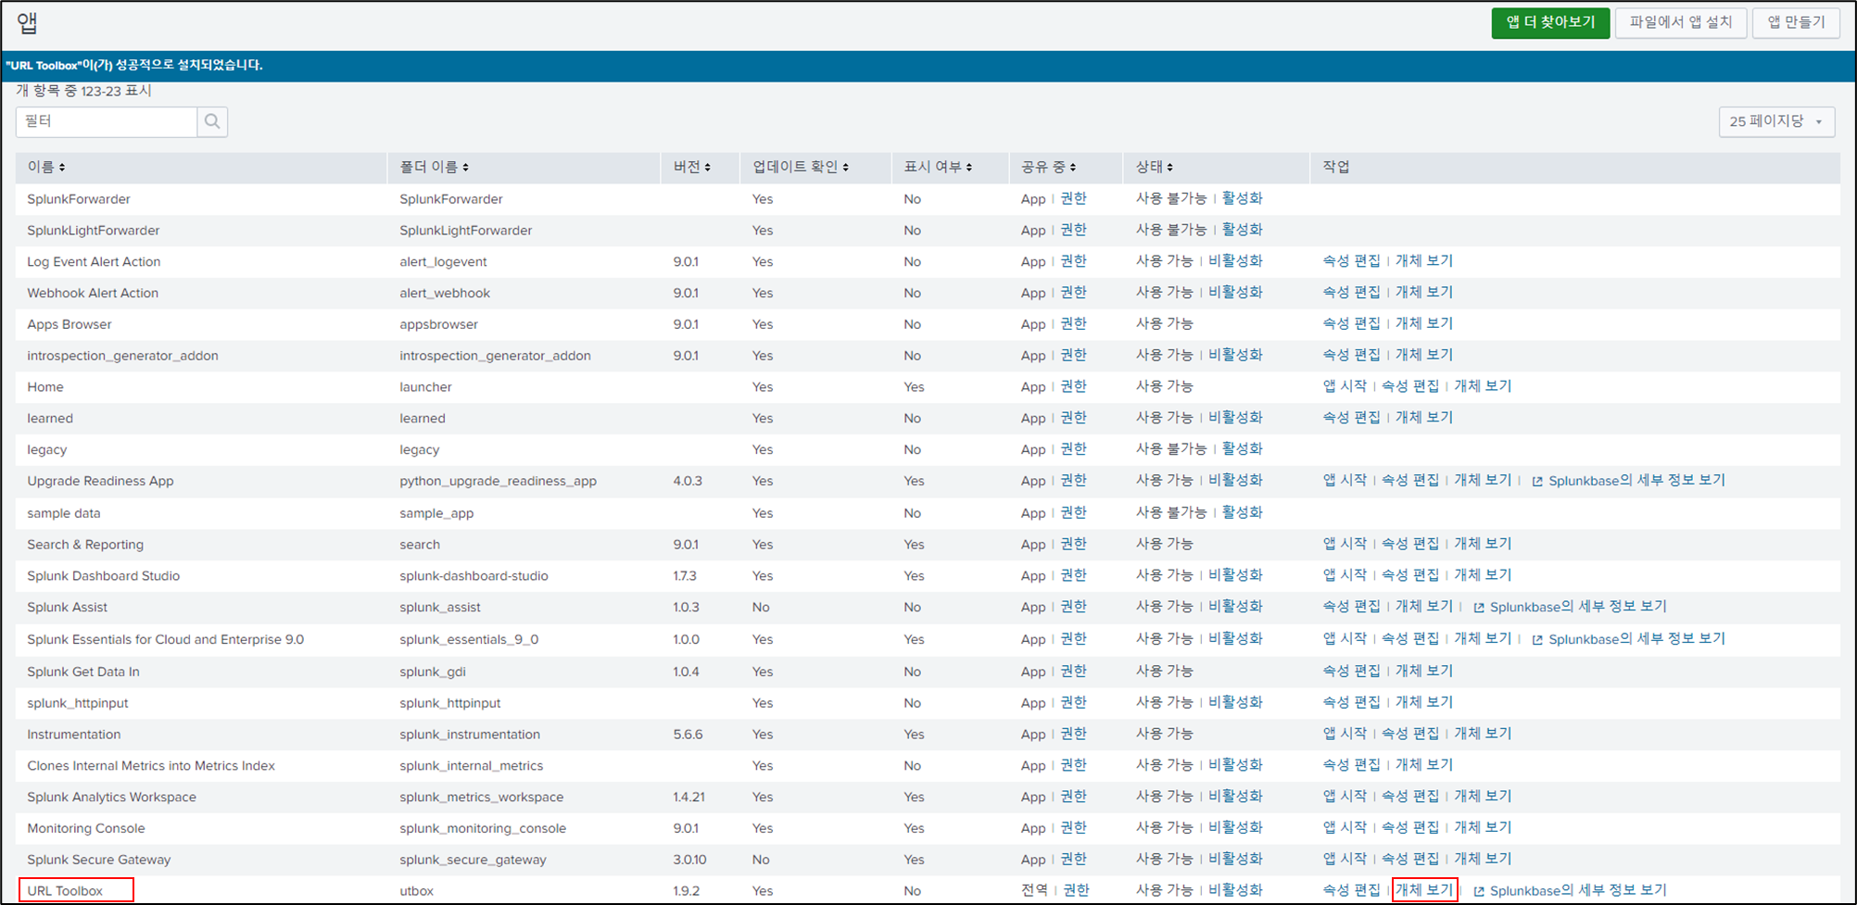1857x905 pixels.
Task: Select the python_upgrade_readiness_app folder cell
Action: pyautogui.click(x=498, y=482)
